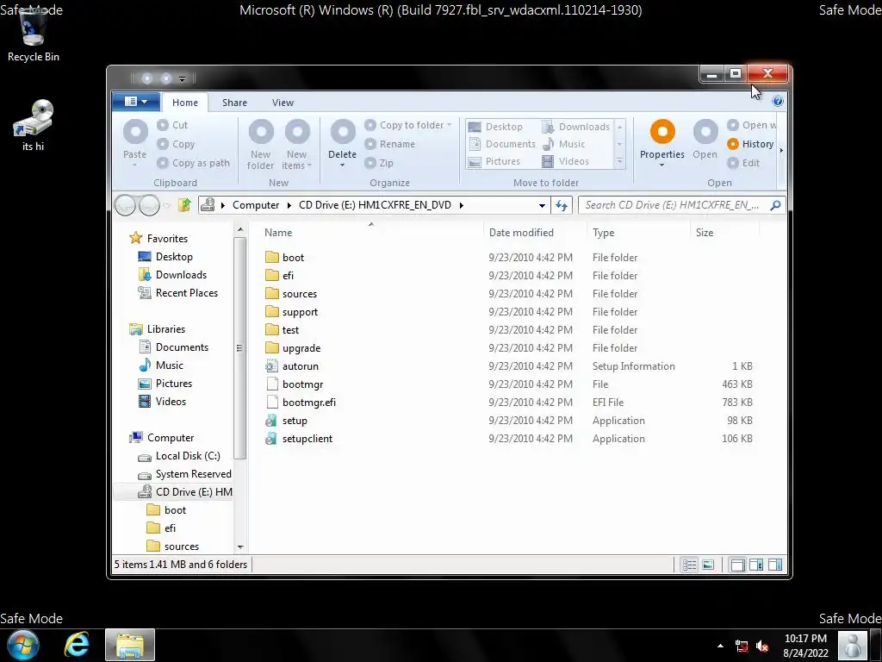Sort by Date modified column header
The height and width of the screenshot is (662, 882).
point(534,233)
